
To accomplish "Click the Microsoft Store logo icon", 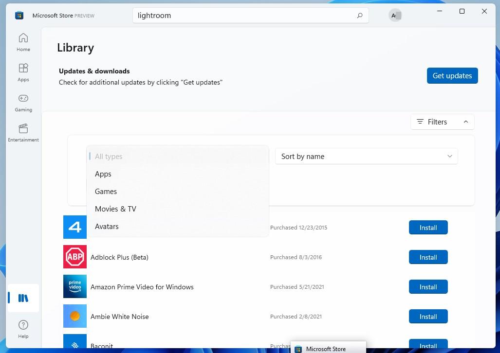I will pyautogui.click(x=19, y=15).
